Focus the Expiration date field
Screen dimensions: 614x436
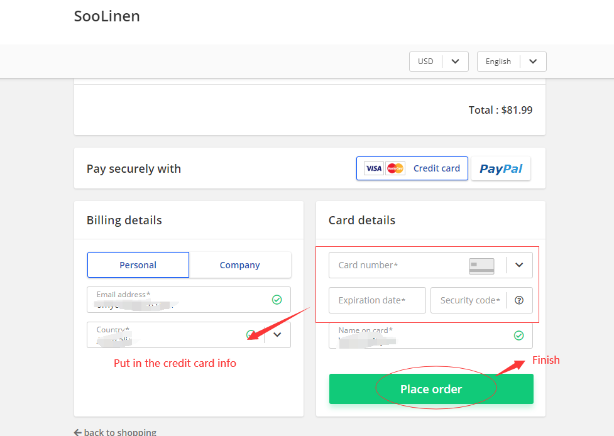tap(377, 300)
